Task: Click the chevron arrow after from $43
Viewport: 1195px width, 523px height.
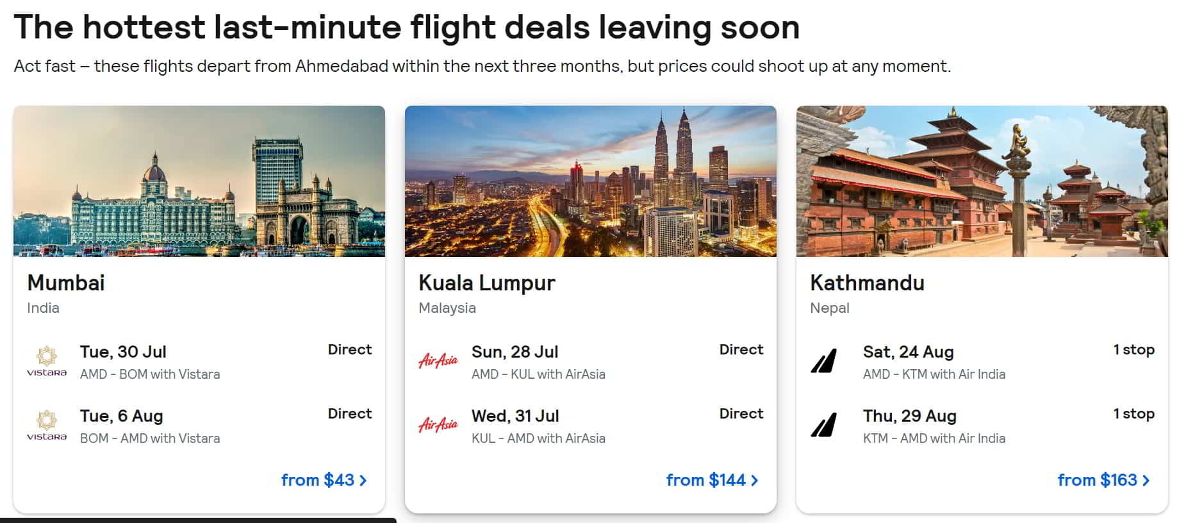Action: (x=363, y=480)
